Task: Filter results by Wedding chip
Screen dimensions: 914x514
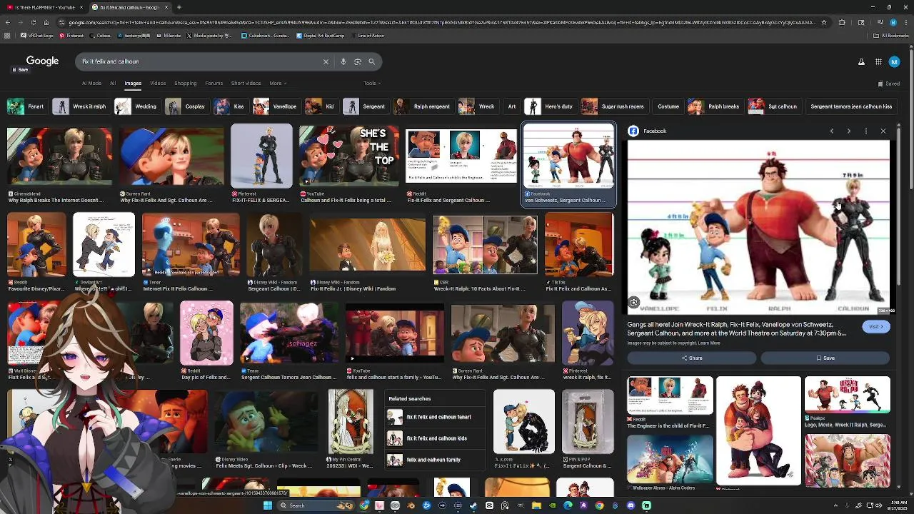Action: (136, 106)
